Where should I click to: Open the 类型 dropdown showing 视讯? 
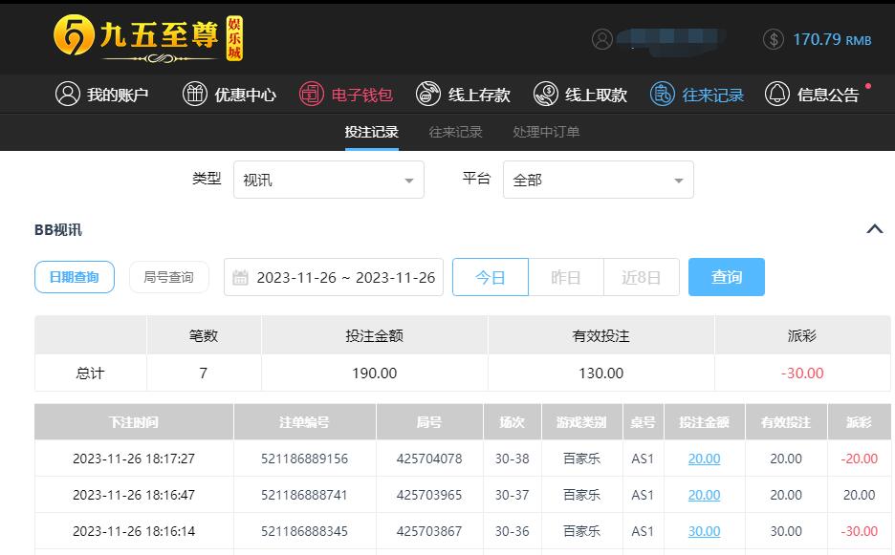(328, 180)
